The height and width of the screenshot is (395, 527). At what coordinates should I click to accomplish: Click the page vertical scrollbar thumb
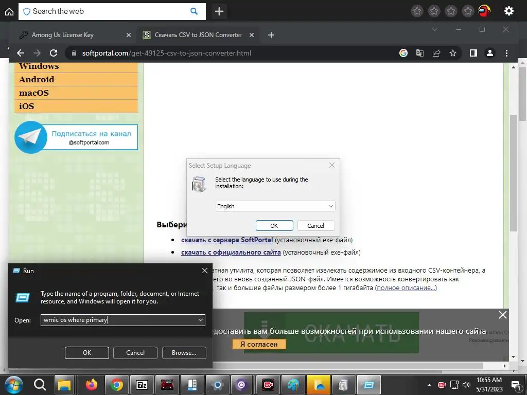(513, 173)
